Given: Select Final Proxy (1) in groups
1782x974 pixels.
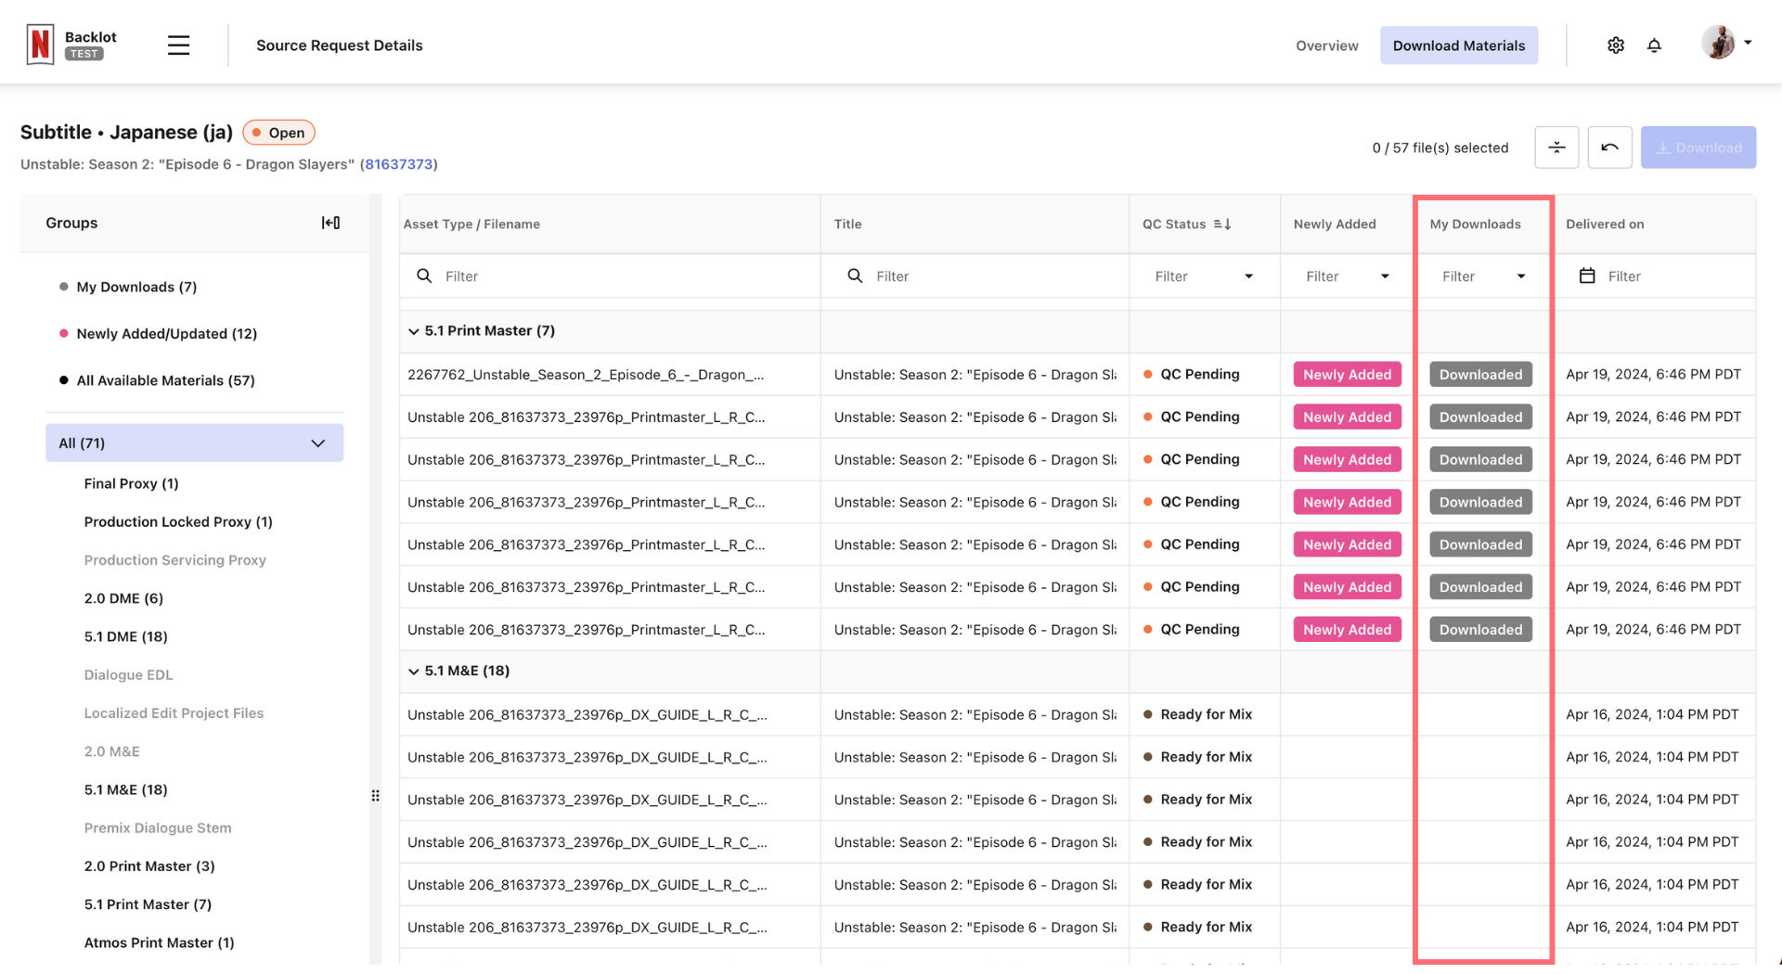Looking at the screenshot, I should [131, 483].
